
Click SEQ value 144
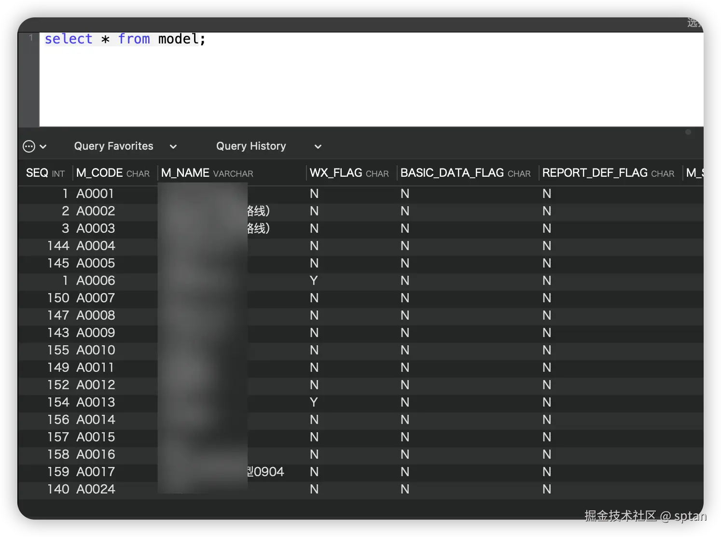58,246
